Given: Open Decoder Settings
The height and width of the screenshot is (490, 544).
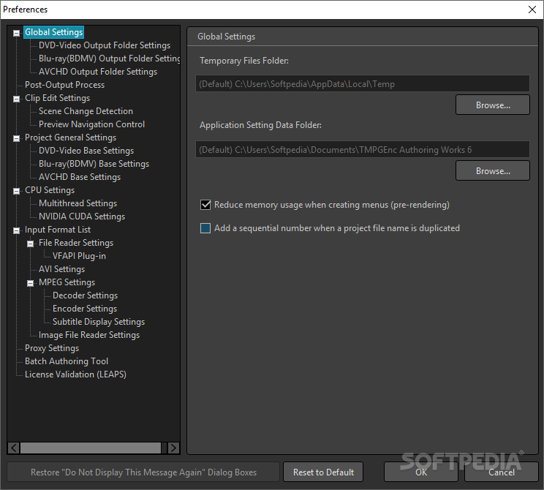Looking at the screenshot, I should [85, 296].
